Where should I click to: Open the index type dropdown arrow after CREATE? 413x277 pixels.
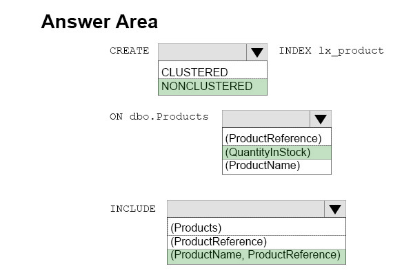tap(256, 52)
